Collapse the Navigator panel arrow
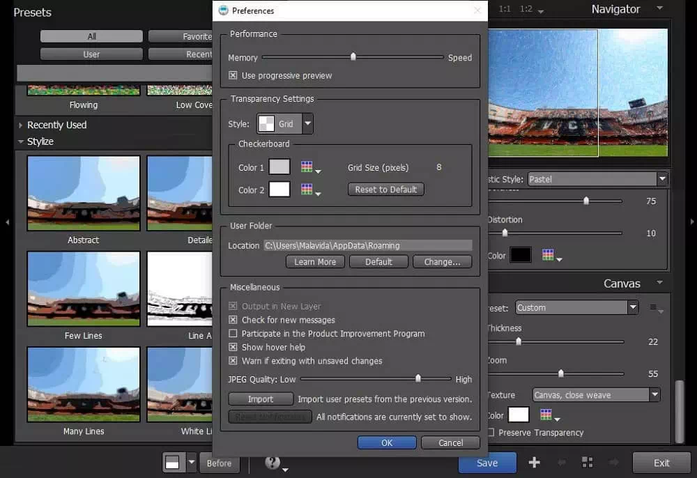Image resolution: width=697 pixels, height=478 pixels. coord(659,8)
